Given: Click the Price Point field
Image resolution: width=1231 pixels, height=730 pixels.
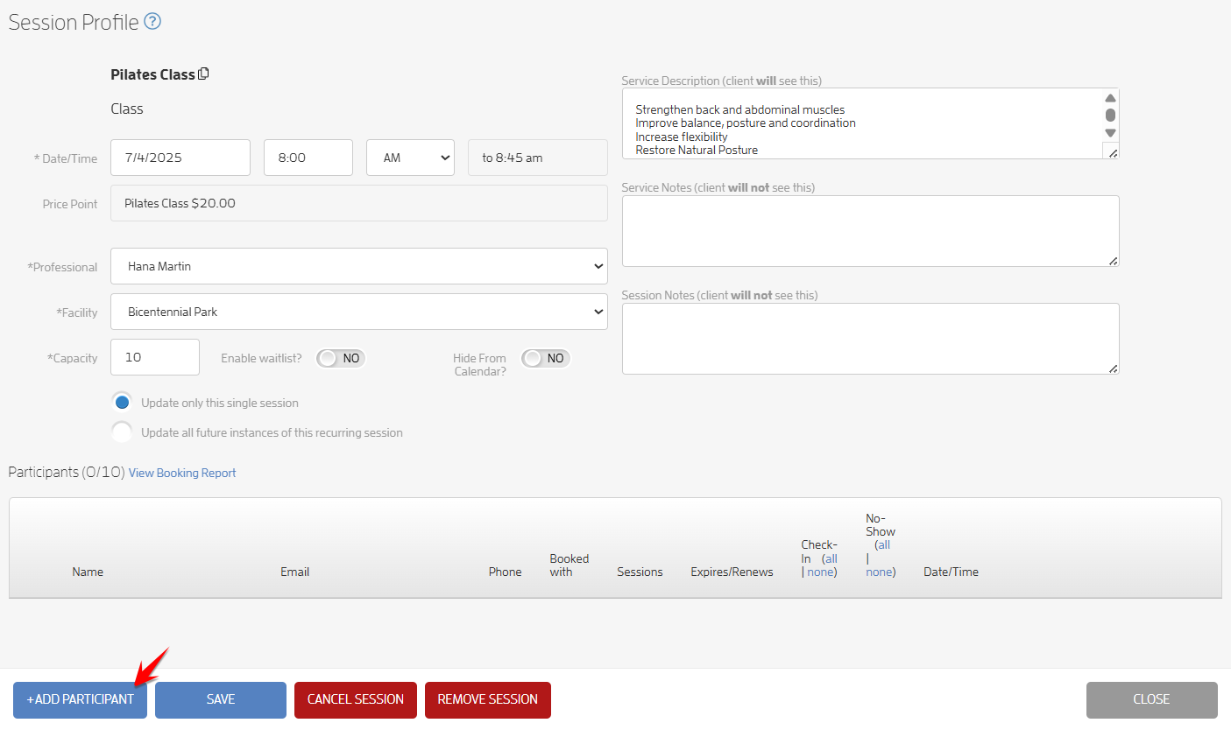Looking at the screenshot, I should (x=359, y=203).
